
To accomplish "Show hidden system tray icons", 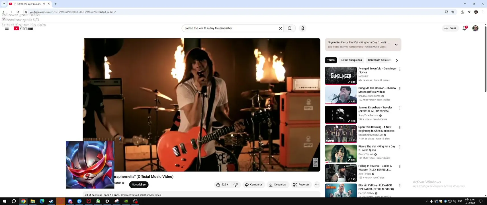I will tap(427, 201).
